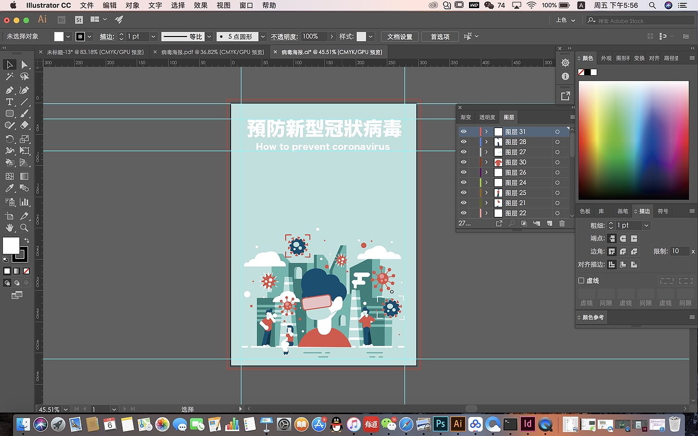Expand layer 图层 31 contents

pos(486,131)
